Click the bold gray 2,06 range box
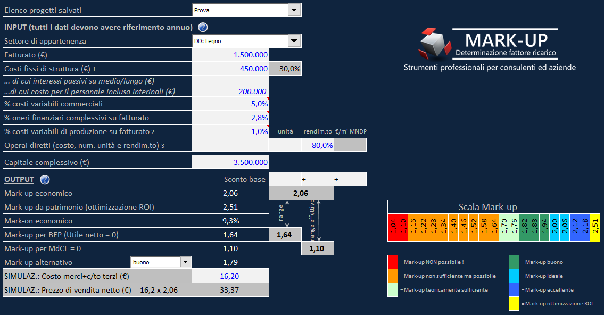Viewport: 604px width, 315px height. tap(301, 193)
